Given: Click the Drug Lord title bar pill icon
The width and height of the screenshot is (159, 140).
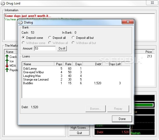Looking at the screenshot, I should coord(3,3).
